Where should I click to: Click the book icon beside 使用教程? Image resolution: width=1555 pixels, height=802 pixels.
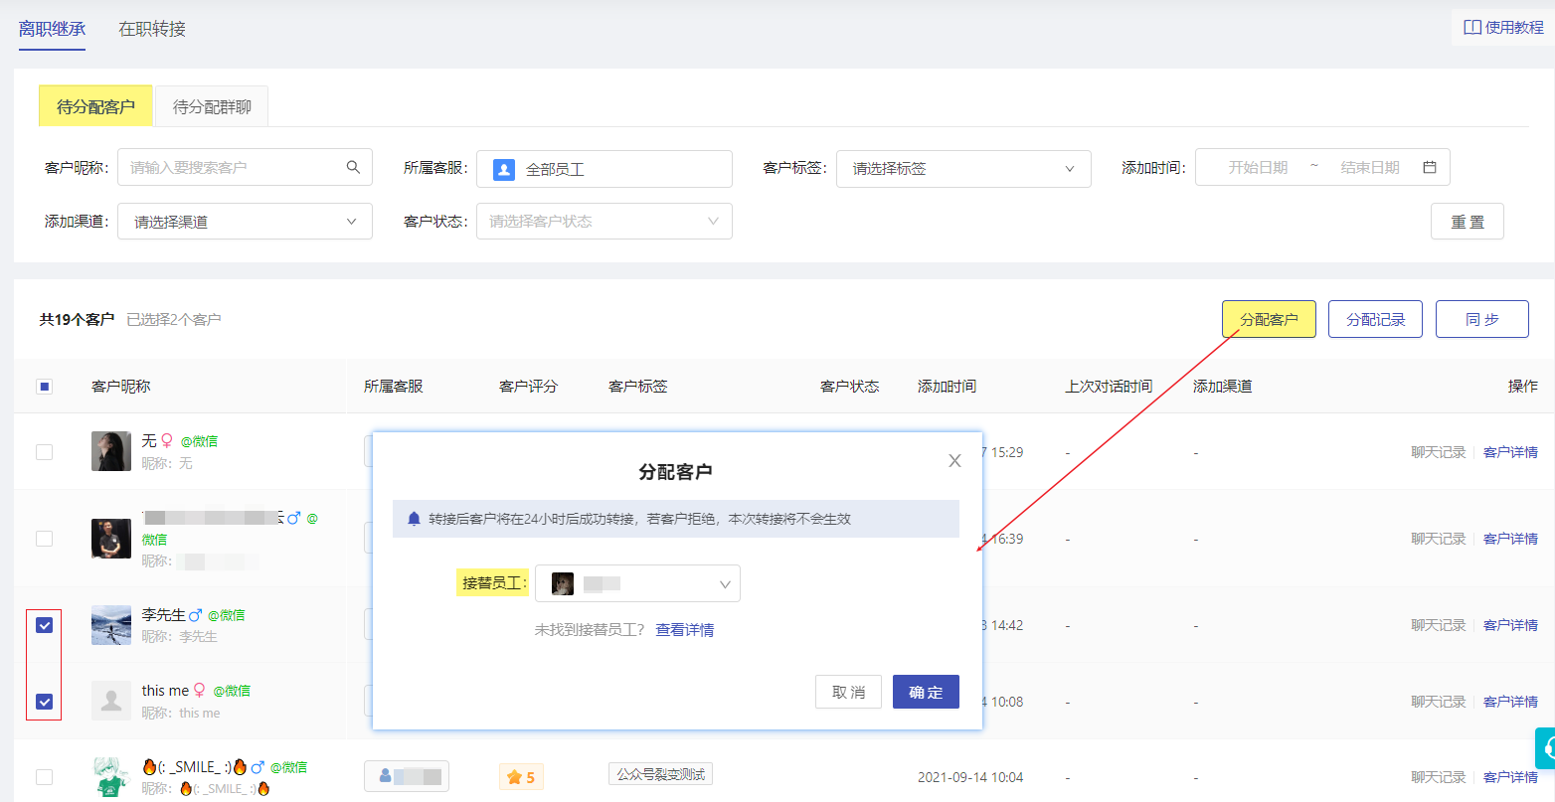point(1472,27)
